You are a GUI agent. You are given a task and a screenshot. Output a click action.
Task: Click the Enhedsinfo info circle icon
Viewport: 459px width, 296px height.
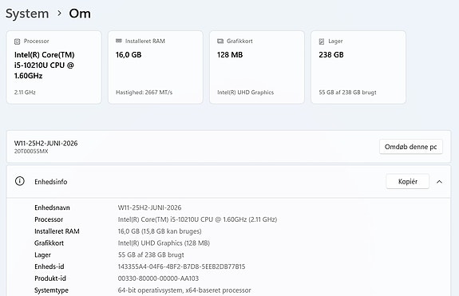click(20, 181)
